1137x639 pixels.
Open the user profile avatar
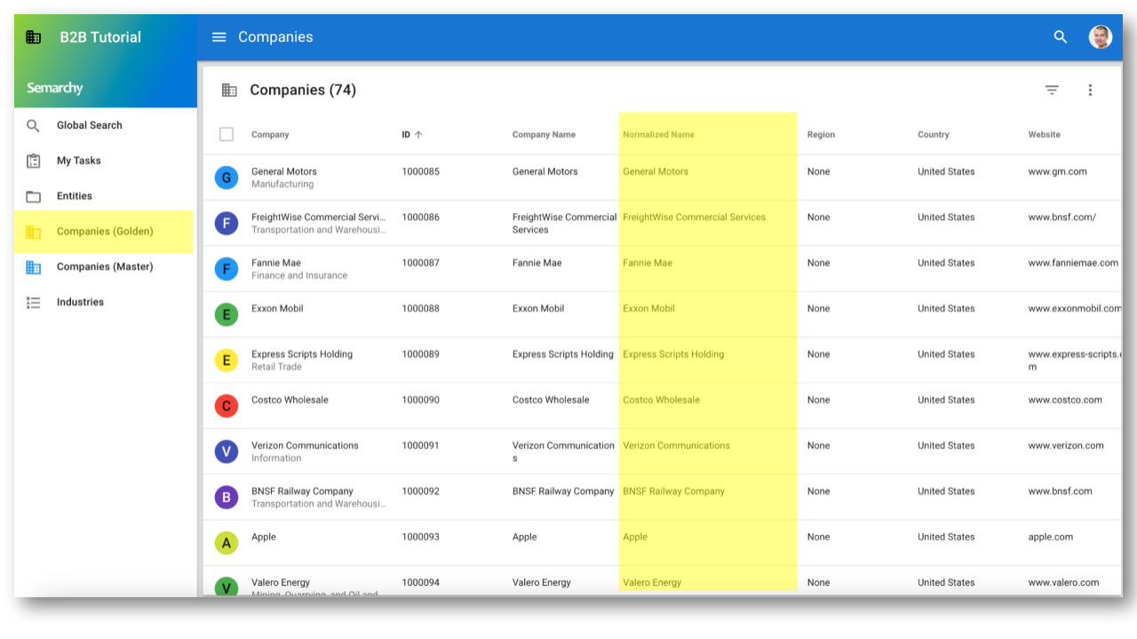(x=1101, y=37)
